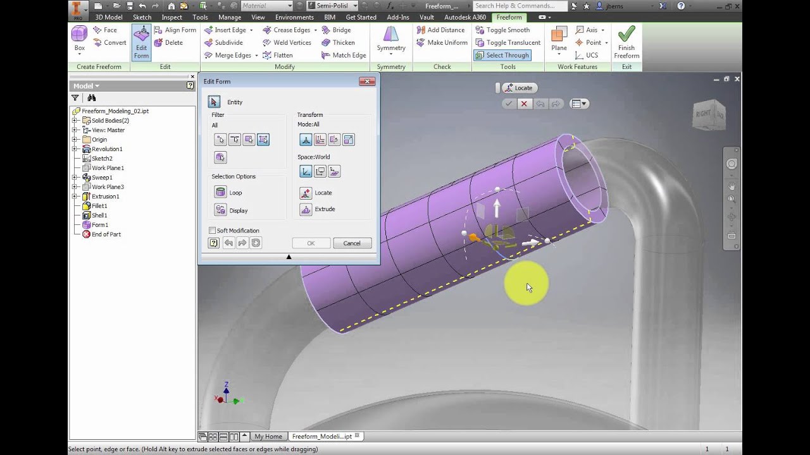Viewport: 810px width, 455px height.
Task: Click the ViewCube in the viewport
Action: click(709, 114)
